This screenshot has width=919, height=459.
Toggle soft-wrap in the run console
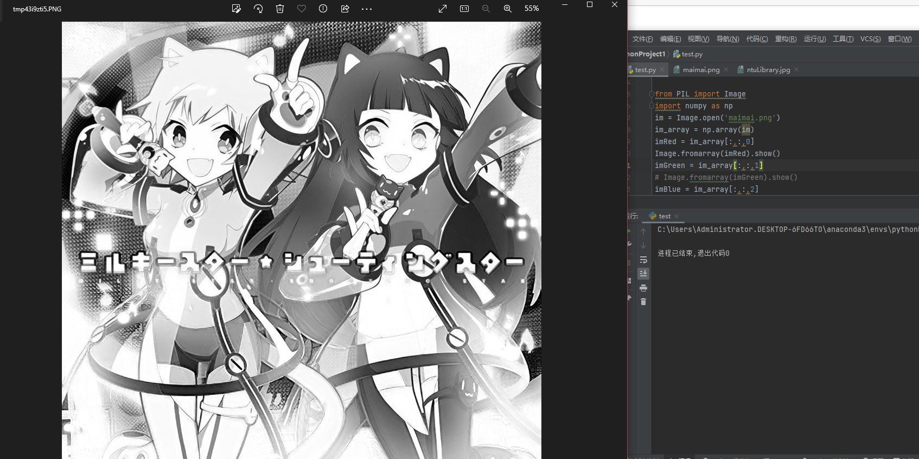[x=643, y=260]
